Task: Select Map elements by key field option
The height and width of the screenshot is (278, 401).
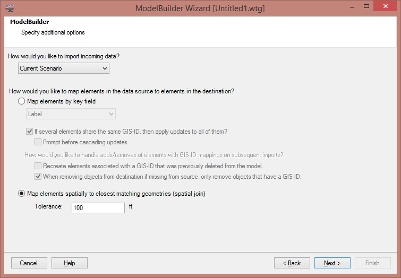Action: tap(22, 101)
